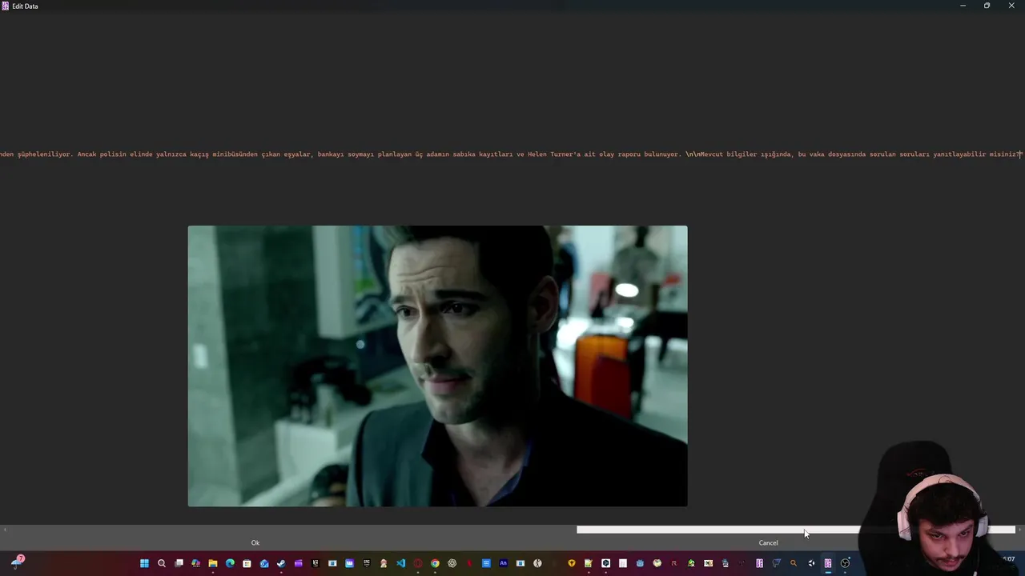This screenshot has height=576, width=1025.
Task: Switch to the active purple UABE taskbar icon
Action: 828,563
